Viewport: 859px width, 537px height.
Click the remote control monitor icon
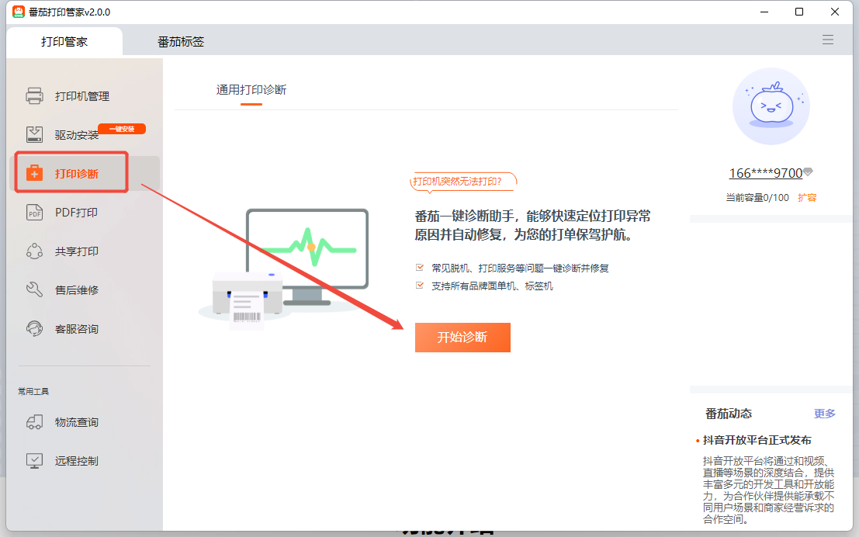[34, 461]
